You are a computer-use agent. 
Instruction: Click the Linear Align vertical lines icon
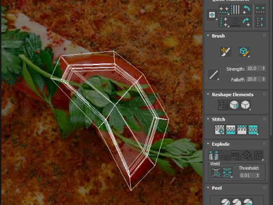point(235,10)
